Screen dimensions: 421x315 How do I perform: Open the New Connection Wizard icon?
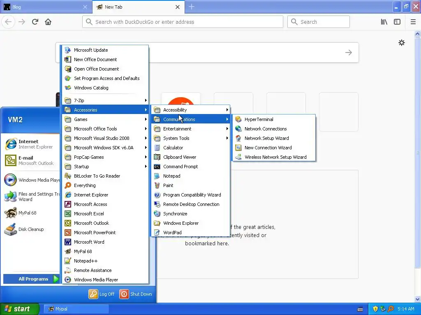pos(238,148)
